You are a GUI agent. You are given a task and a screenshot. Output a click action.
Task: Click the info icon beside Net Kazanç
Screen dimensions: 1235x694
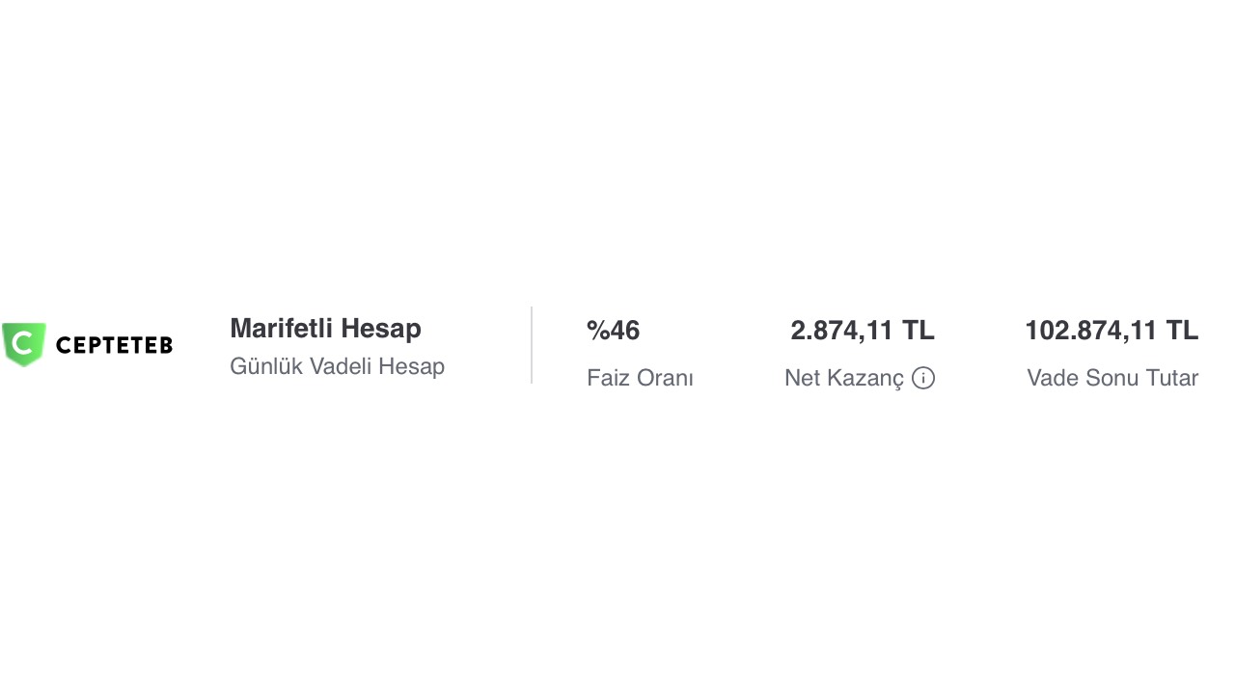coord(923,378)
